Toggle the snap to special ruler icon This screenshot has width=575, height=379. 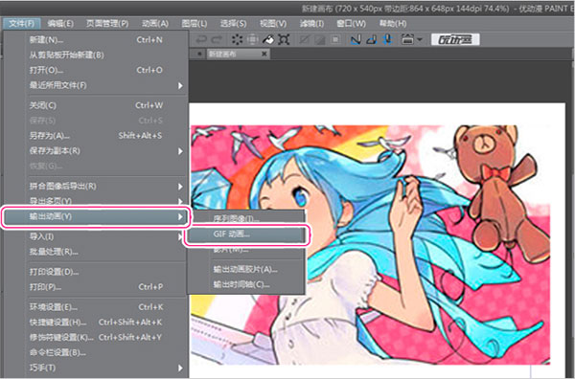click(x=372, y=39)
